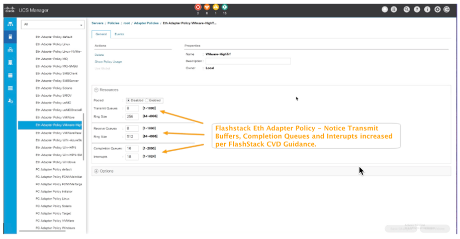Open the help question mark icon
460x239 pixels.
(417, 10)
